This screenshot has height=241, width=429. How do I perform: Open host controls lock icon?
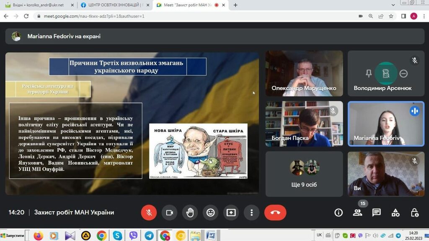tap(414, 213)
